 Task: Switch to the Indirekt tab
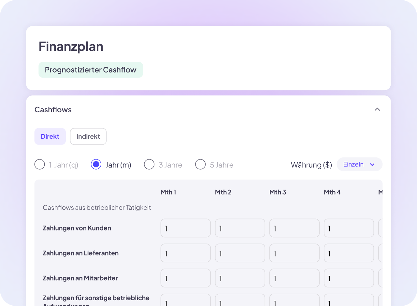point(88,136)
